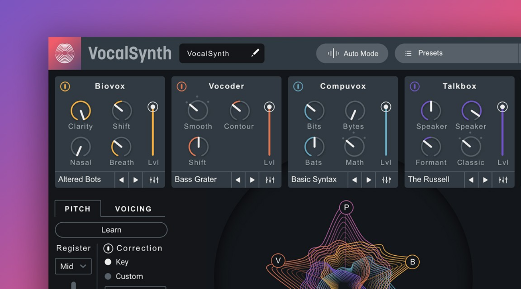Click the Compuvox Lvl slider handle
The image size is (521, 289).
pos(386,107)
